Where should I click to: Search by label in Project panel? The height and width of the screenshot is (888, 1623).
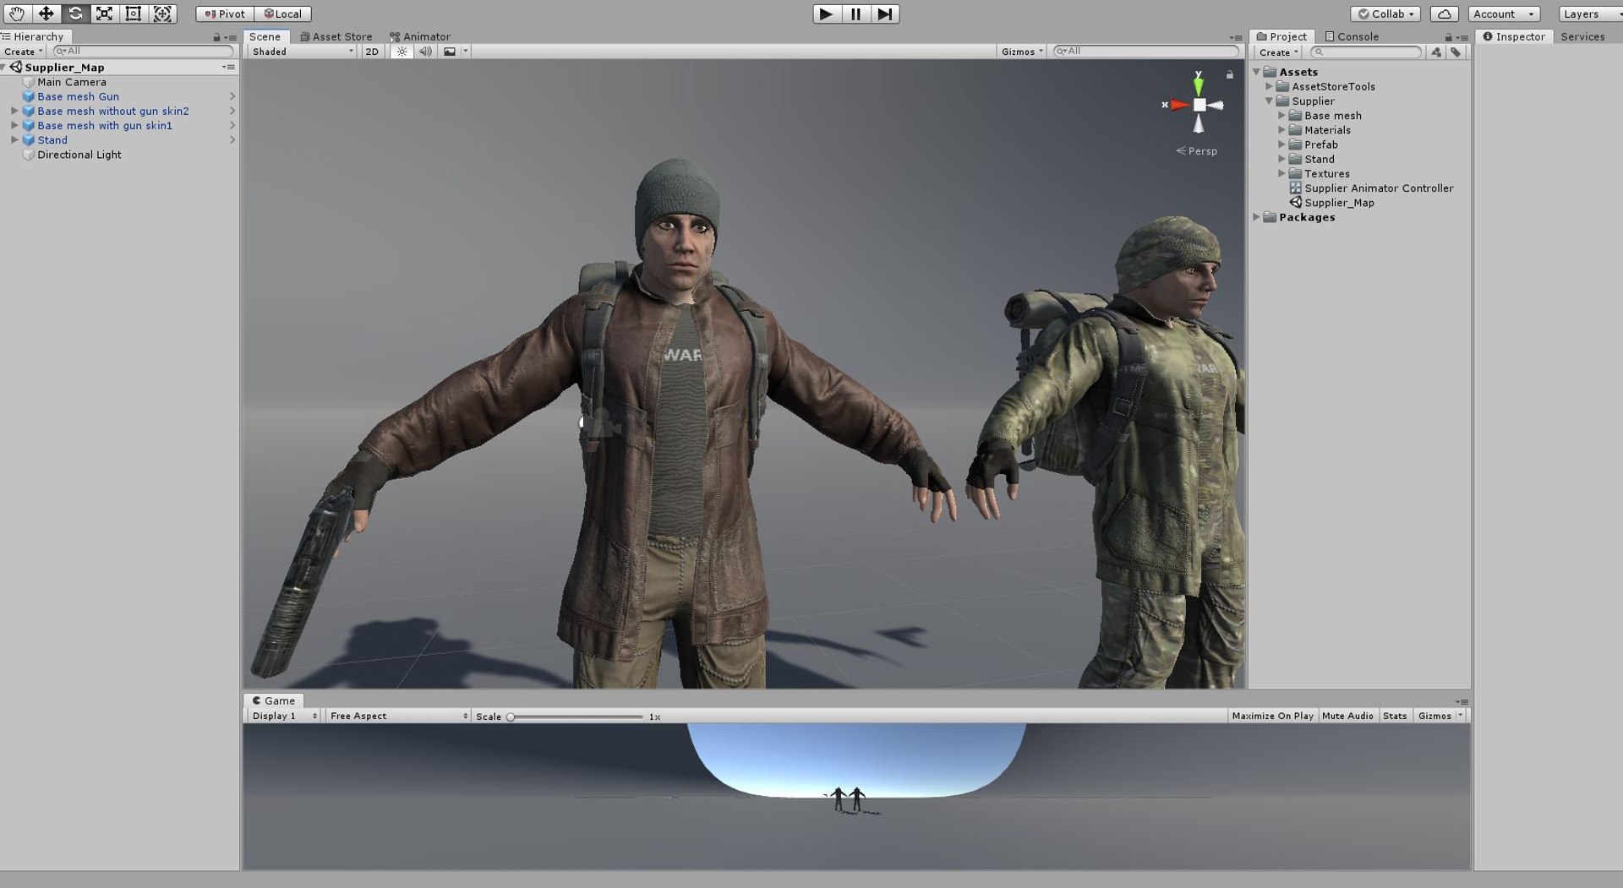point(1456,52)
